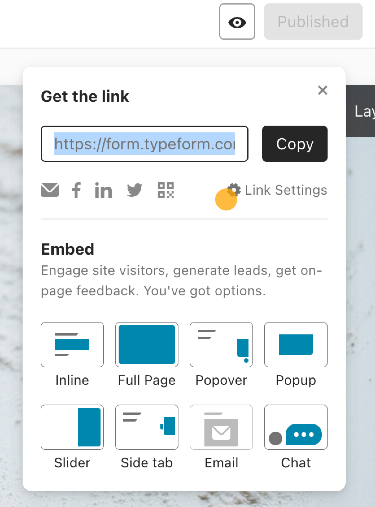375x507 pixels.
Task: Open the form preview with the eye icon
Action: point(237,22)
